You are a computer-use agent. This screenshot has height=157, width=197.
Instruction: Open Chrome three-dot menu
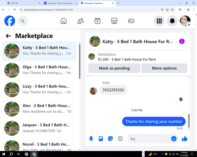[194, 10]
